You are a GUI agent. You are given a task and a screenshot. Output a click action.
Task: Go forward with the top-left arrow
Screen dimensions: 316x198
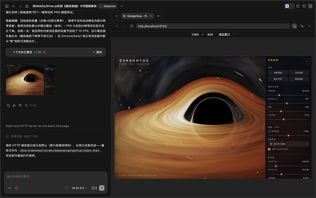click(x=20, y=6)
